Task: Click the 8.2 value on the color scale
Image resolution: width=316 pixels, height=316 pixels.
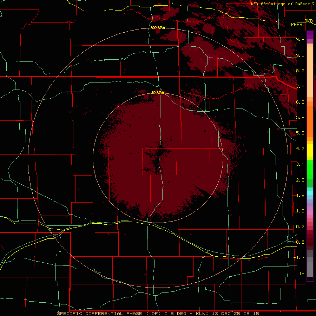Action: (300, 71)
